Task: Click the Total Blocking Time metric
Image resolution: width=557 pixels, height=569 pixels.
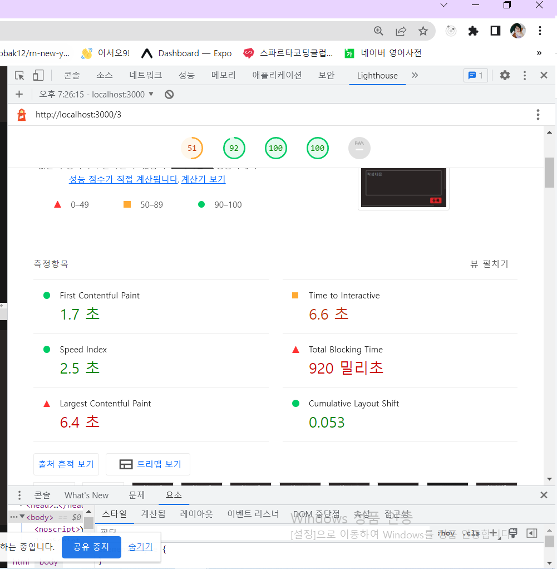Action: point(400,361)
